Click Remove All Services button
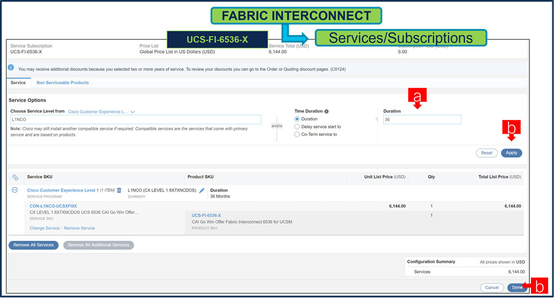This screenshot has width=554, height=305. click(34, 245)
